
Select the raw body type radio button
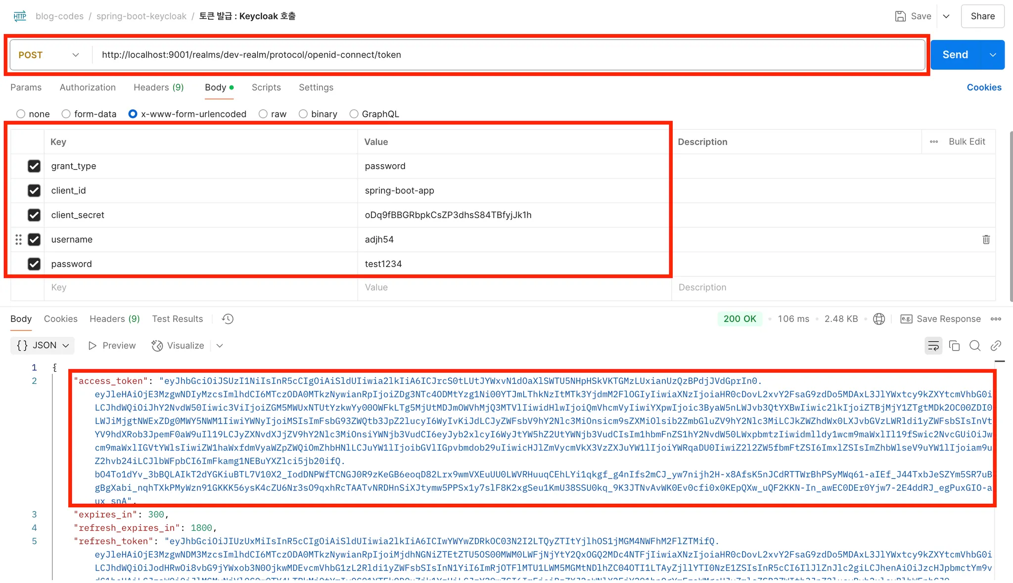click(263, 114)
